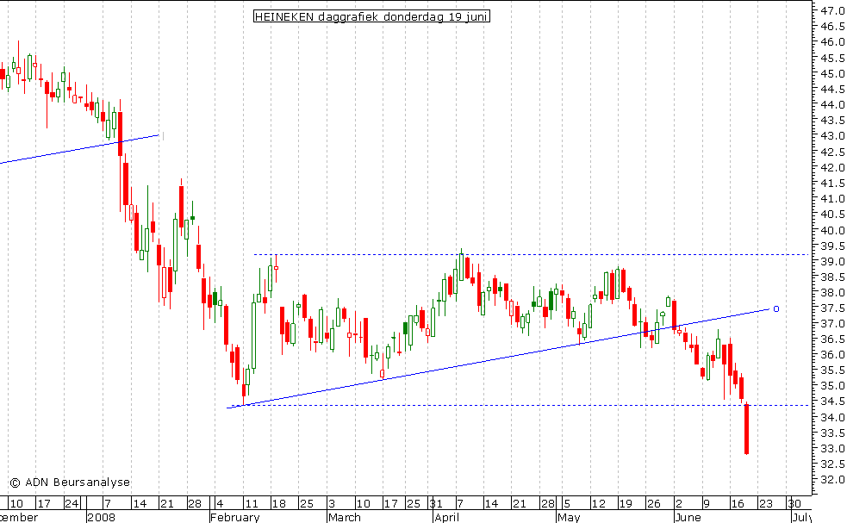Click the small circle endpoint of the rising trendline
847x523 pixels.
pyautogui.click(x=776, y=309)
